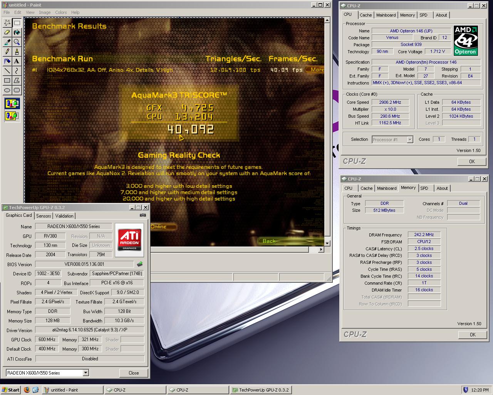Switch to Cache tab in top CPU-Z window

(366, 15)
